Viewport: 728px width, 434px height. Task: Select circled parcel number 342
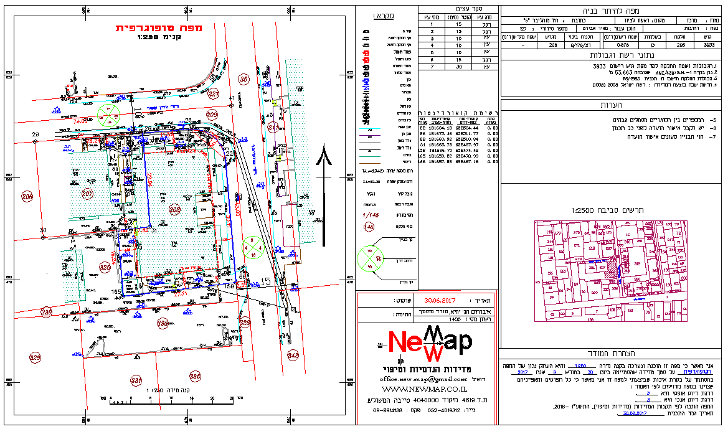pos(293,355)
